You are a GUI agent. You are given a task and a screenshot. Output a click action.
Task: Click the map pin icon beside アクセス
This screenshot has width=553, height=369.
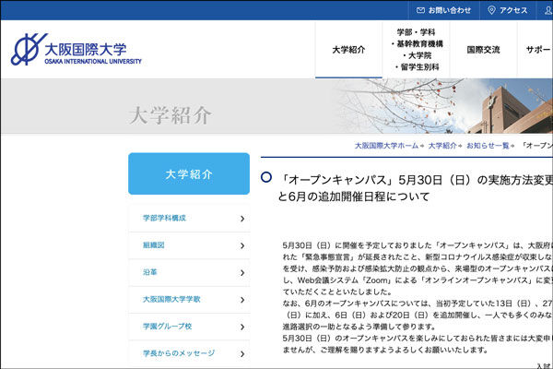tap(491, 10)
